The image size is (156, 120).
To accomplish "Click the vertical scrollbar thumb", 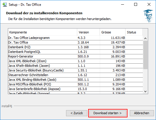I will 145,55.
